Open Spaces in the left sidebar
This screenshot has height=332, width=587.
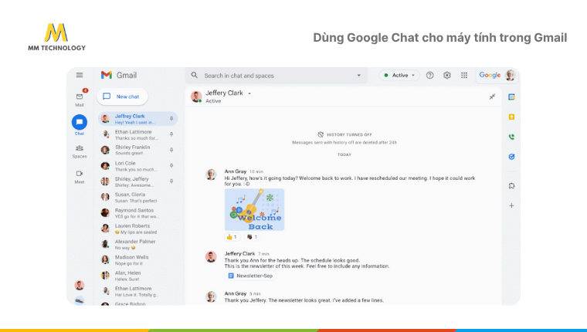pos(80,151)
